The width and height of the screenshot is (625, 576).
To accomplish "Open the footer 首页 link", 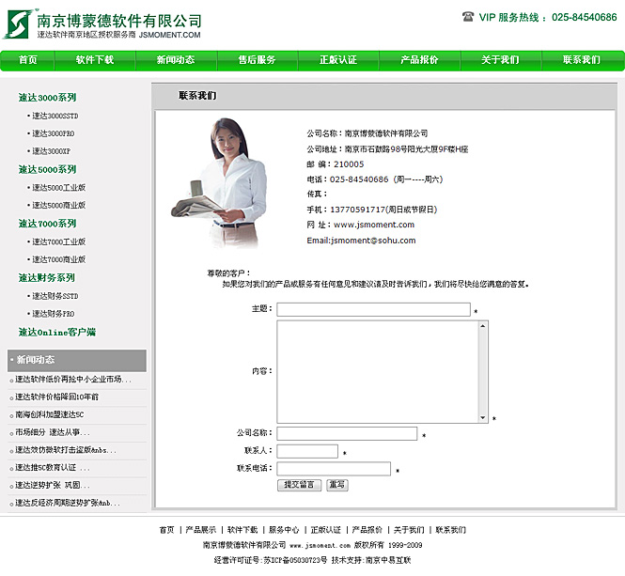I will [167, 530].
